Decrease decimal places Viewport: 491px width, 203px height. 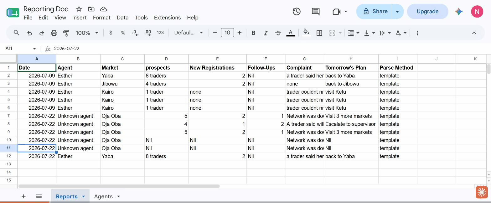click(135, 33)
